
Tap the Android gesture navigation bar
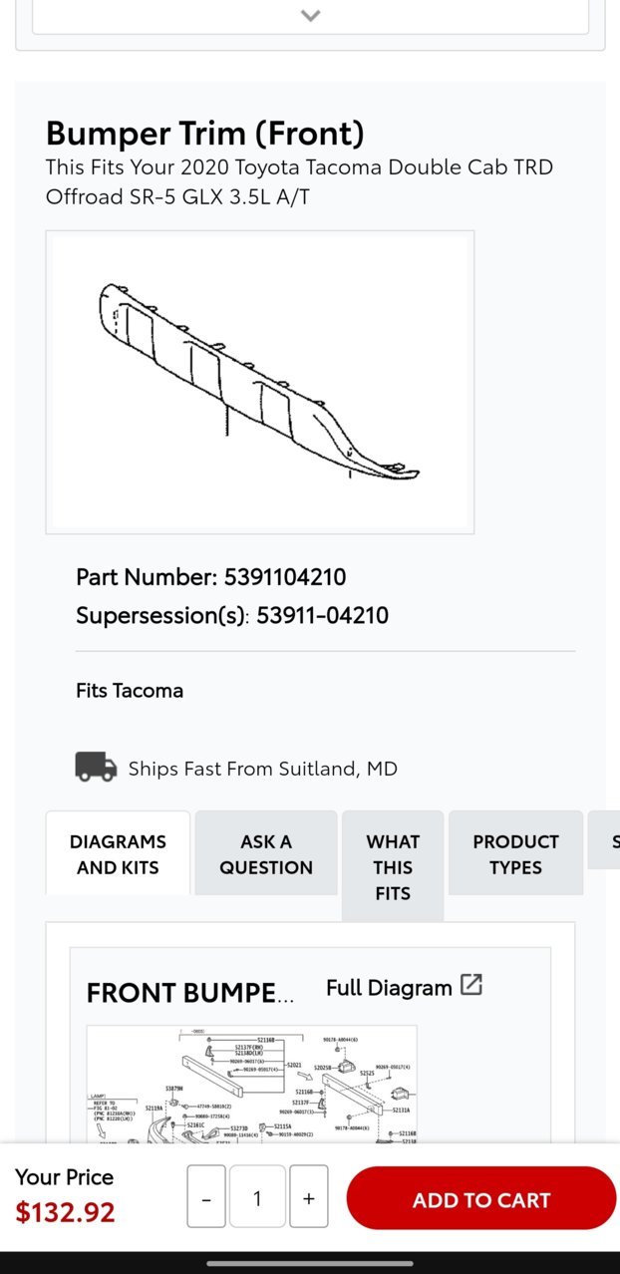pos(310,1262)
